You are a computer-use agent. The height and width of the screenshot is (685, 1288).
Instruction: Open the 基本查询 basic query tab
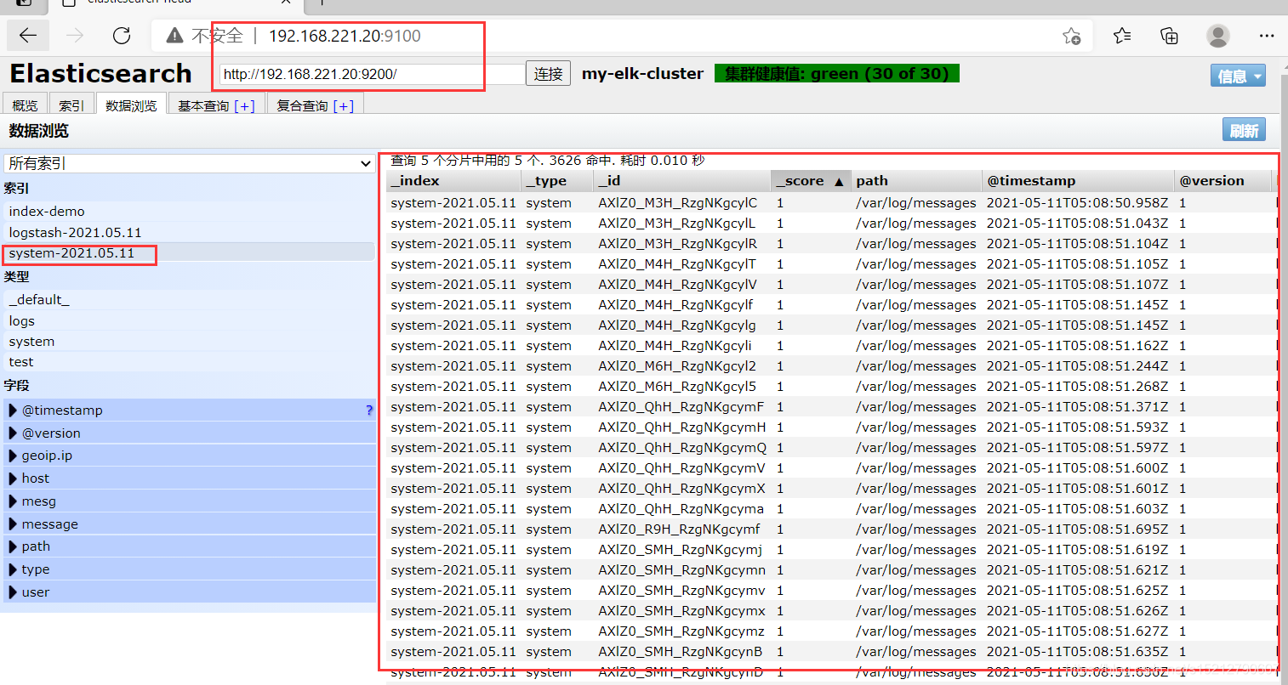[x=203, y=105]
